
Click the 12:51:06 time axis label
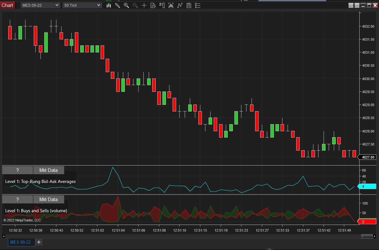coord(139,230)
